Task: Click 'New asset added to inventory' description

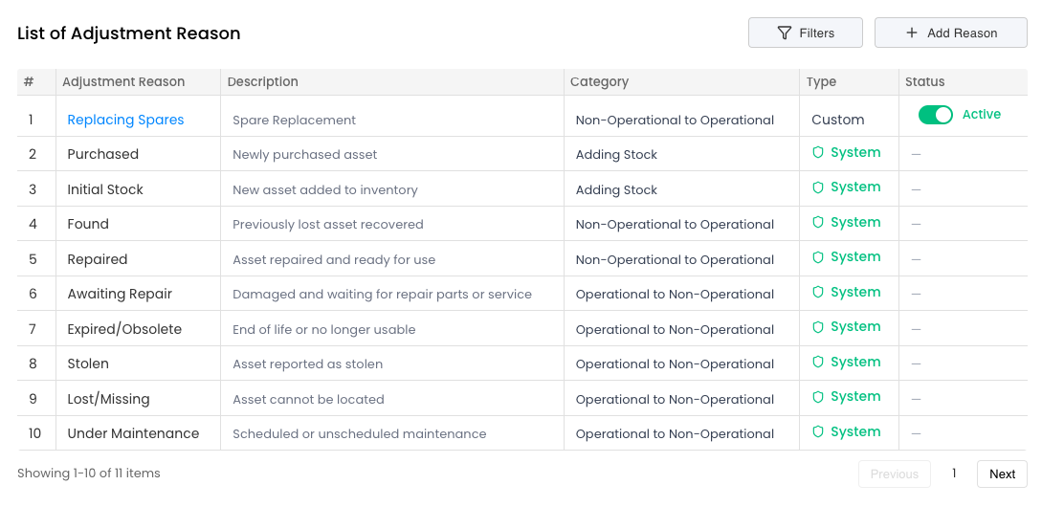Action: 325,190
